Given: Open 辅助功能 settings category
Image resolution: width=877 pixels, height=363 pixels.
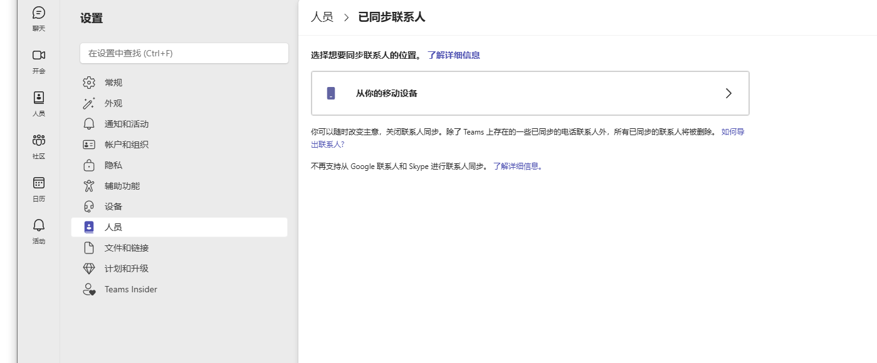Looking at the screenshot, I should (x=179, y=186).
